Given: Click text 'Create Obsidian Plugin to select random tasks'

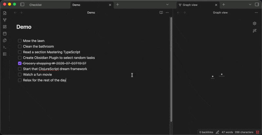Looking at the screenshot, I should tap(59, 58).
